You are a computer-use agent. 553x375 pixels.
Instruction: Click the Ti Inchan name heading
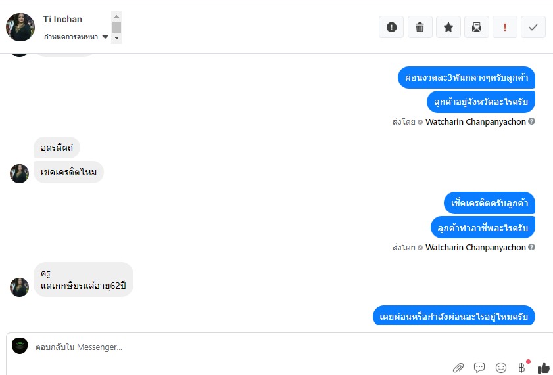(x=62, y=19)
